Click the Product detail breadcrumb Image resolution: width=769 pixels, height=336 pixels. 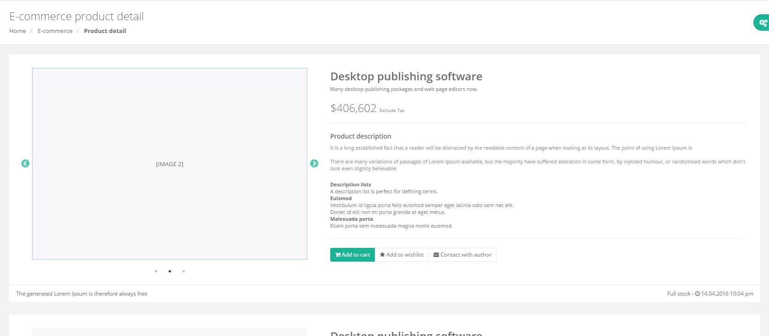click(x=105, y=31)
